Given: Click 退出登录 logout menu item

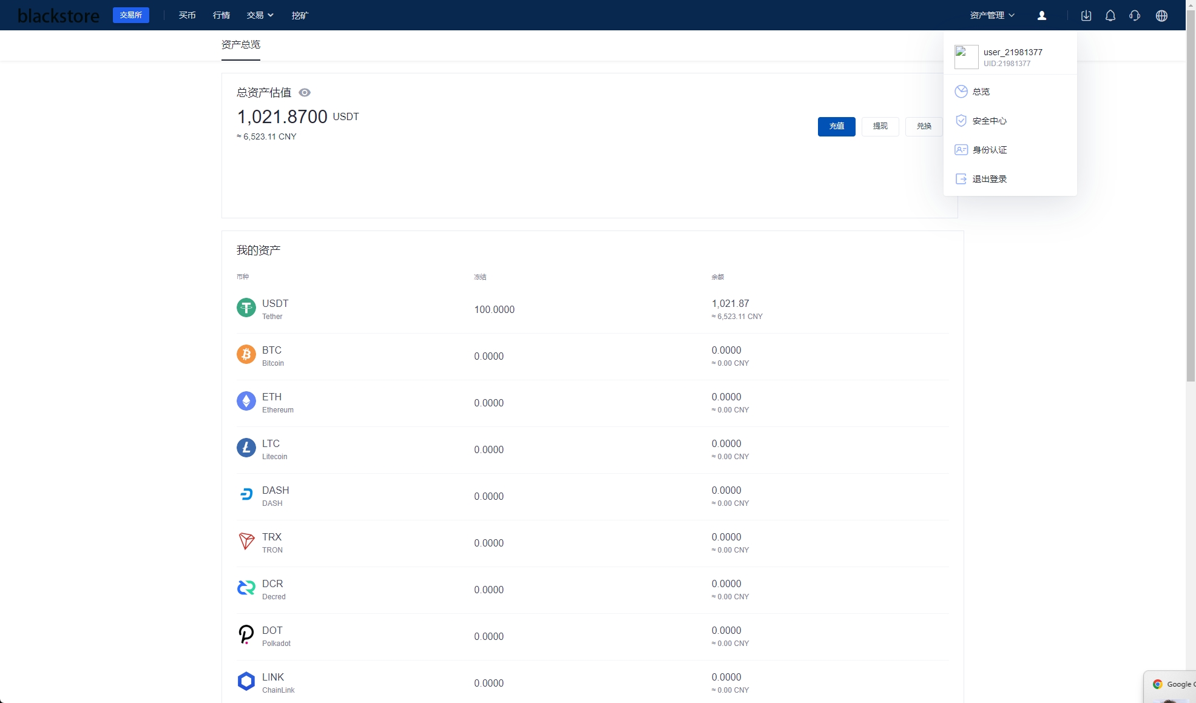Looking at the screenshot, I should 989,178.
